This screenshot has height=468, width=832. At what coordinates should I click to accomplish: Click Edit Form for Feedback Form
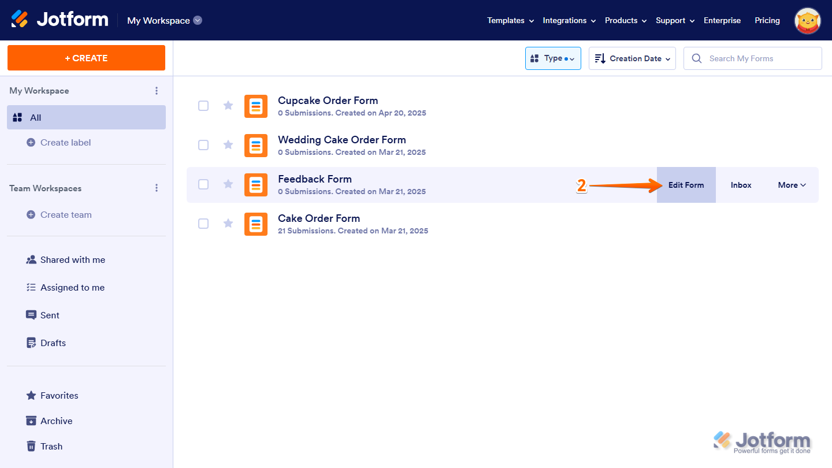(x=686, y=185)
